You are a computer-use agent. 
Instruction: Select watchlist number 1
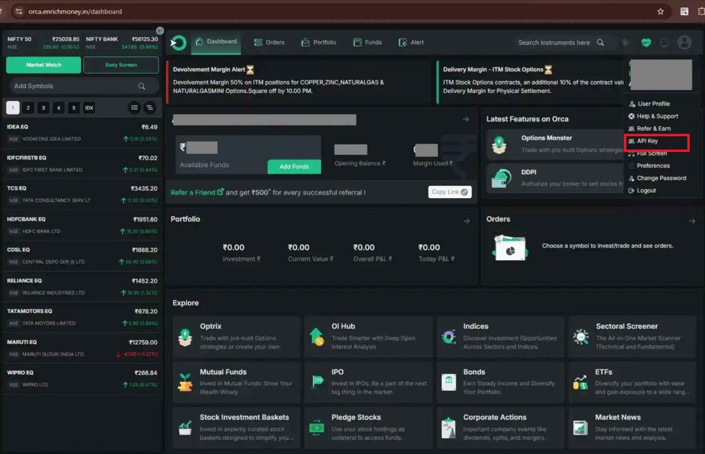[x=13, y=108]
